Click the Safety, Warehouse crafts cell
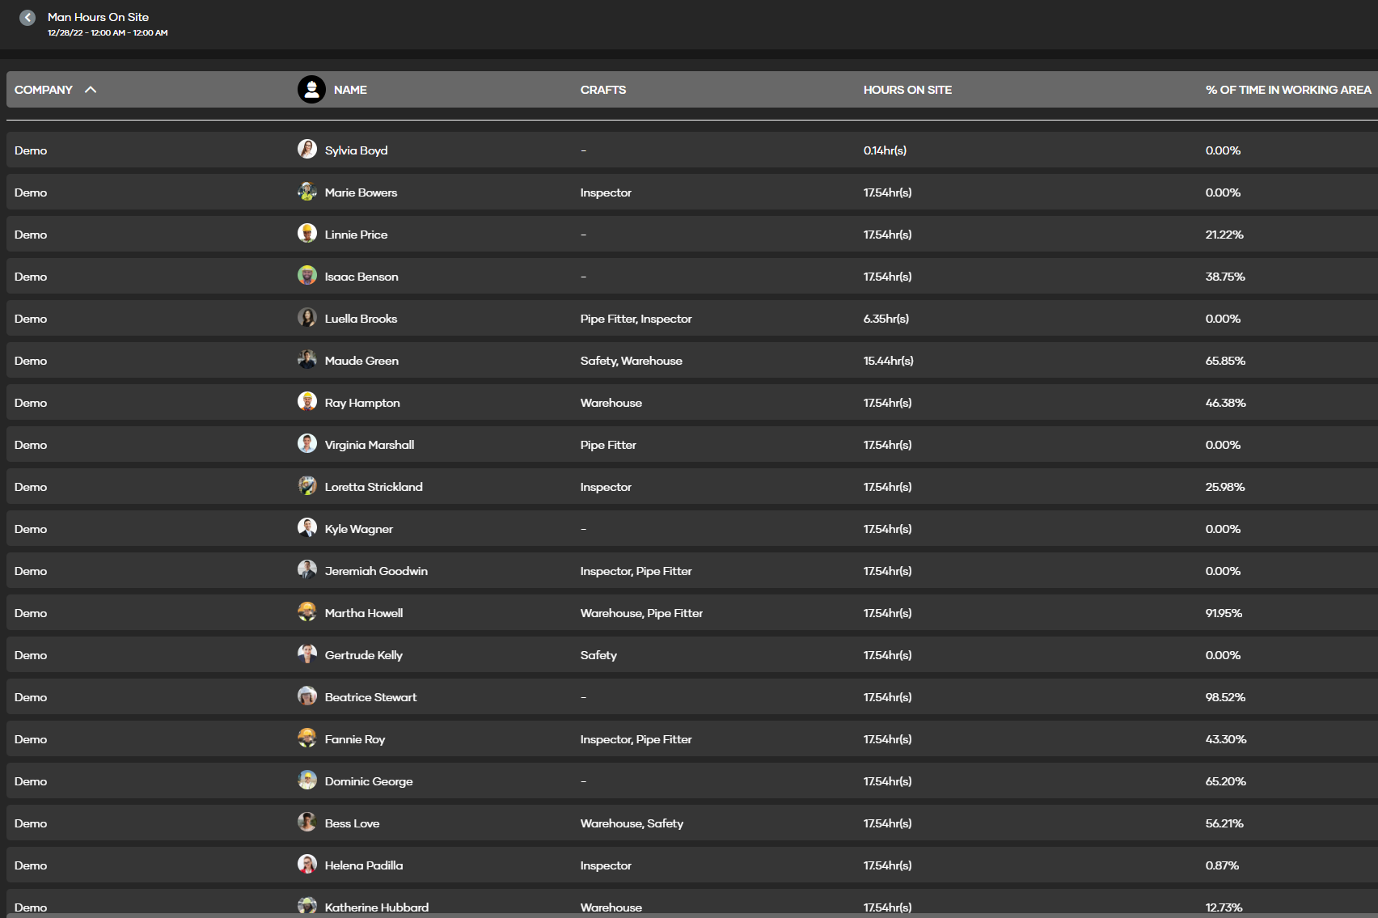This screenshot has height=918, width=1378. 631,361
